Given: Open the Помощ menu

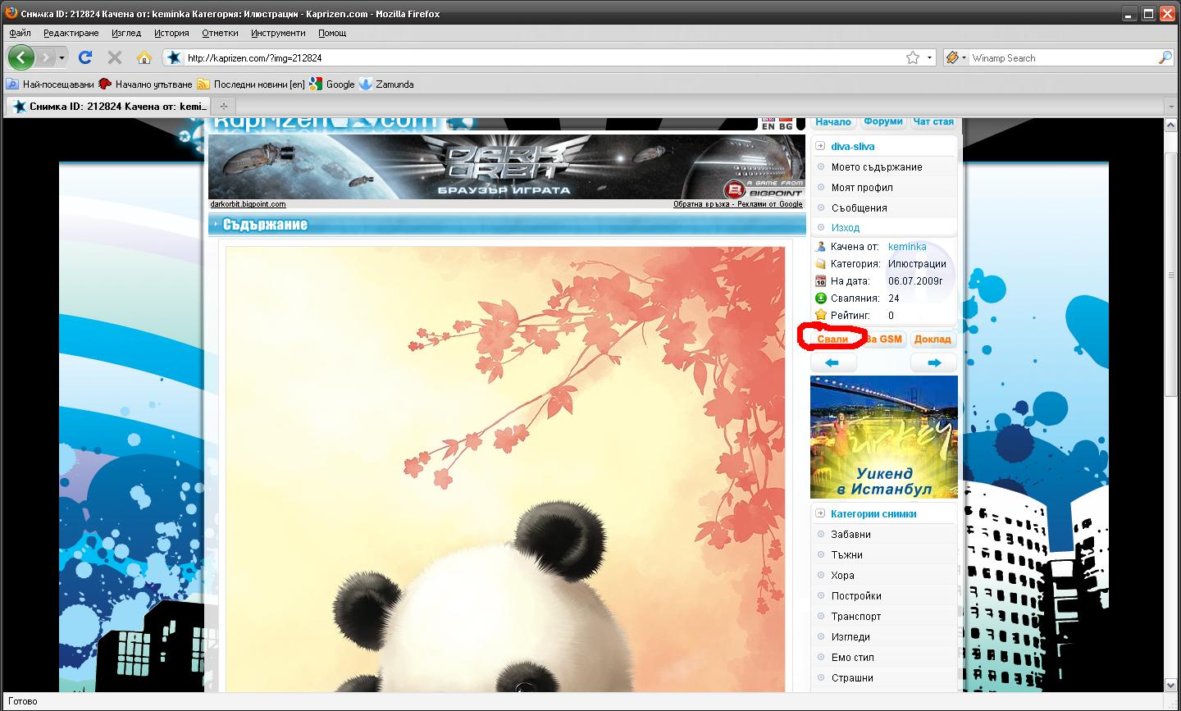Looking at the screenshot, I should coord(332,33).
